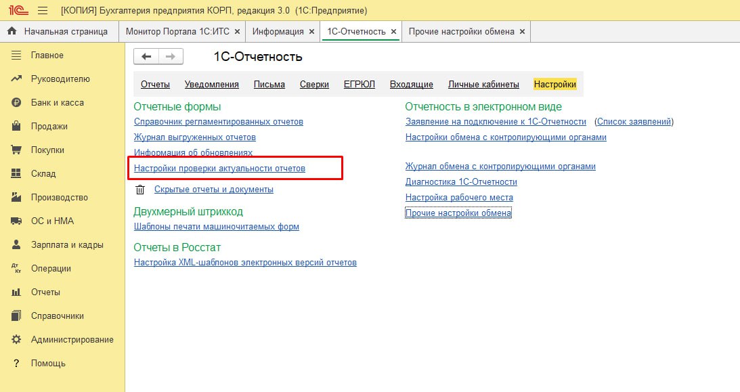Switch to the Начальная страница tab

click(59, 32)
